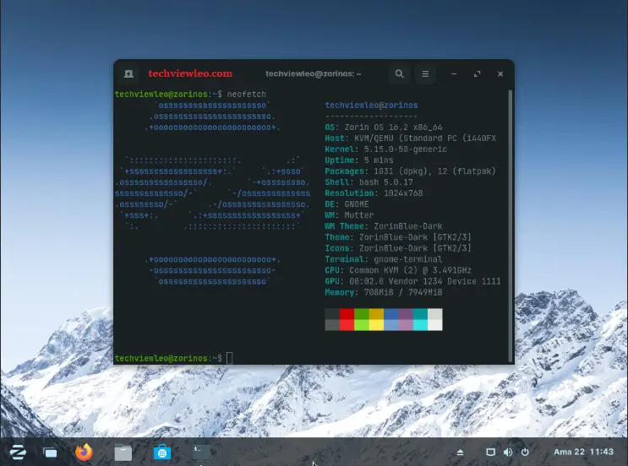Open Software store from taskbar
The image size is (628, 466).
pos(162,452)
